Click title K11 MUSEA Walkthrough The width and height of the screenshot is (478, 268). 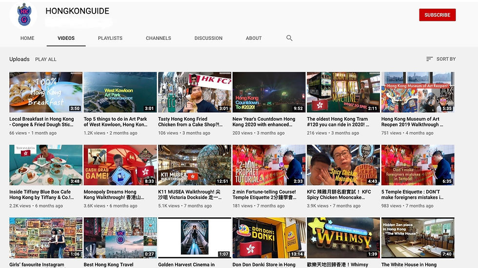click(x=190, y=195)
